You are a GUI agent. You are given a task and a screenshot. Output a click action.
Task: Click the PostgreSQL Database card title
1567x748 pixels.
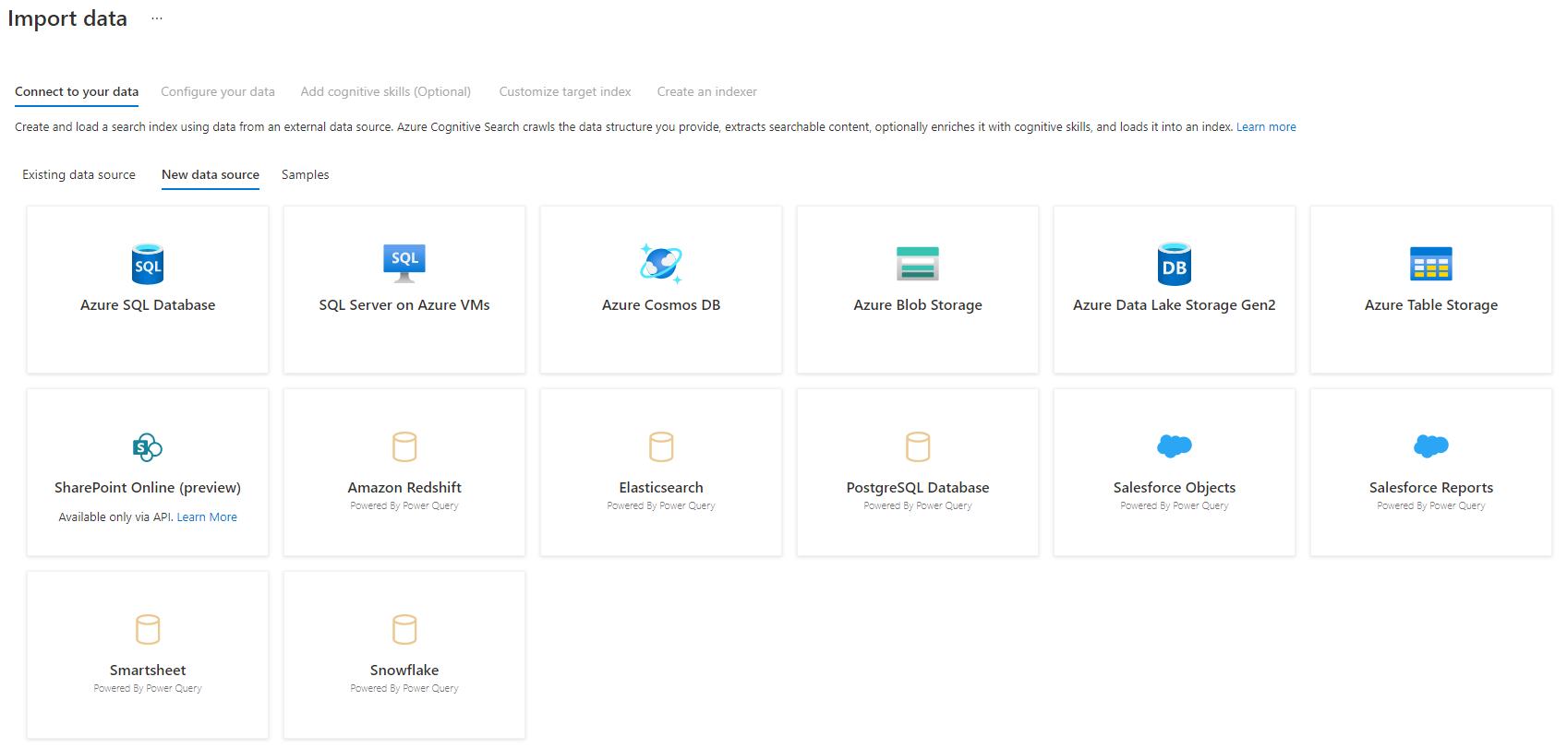[918, 488]
